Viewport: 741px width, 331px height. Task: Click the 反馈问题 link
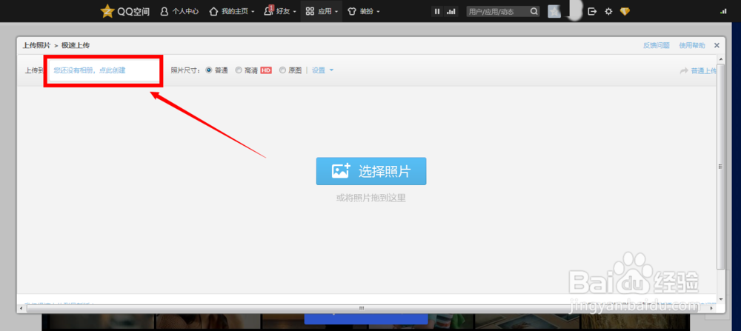coord(657,45)
